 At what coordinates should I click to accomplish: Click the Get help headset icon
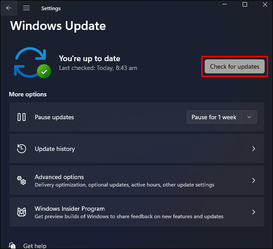pos(12,245)
